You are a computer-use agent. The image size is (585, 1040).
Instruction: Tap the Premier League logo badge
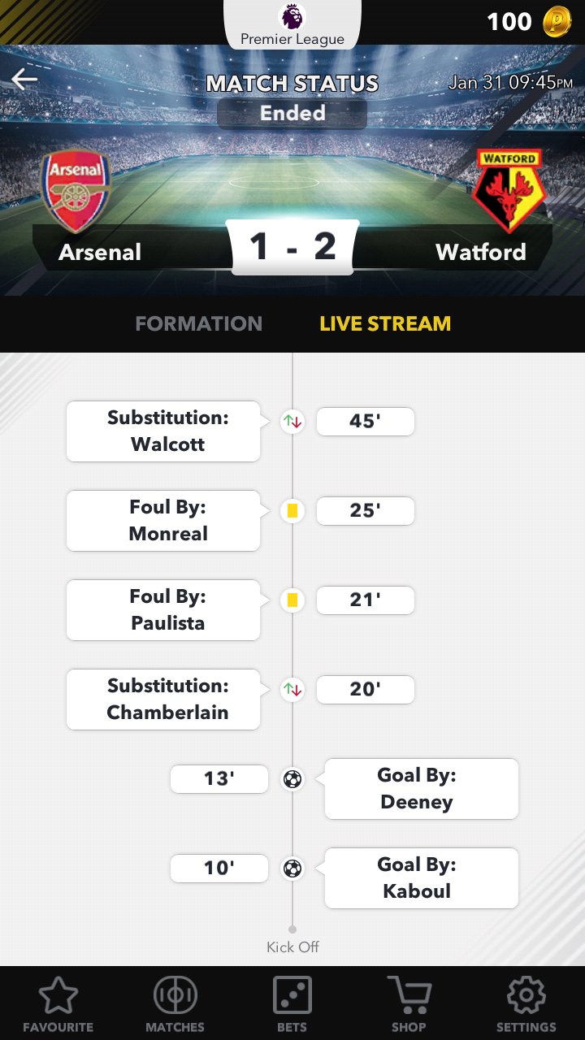(292, 16)
